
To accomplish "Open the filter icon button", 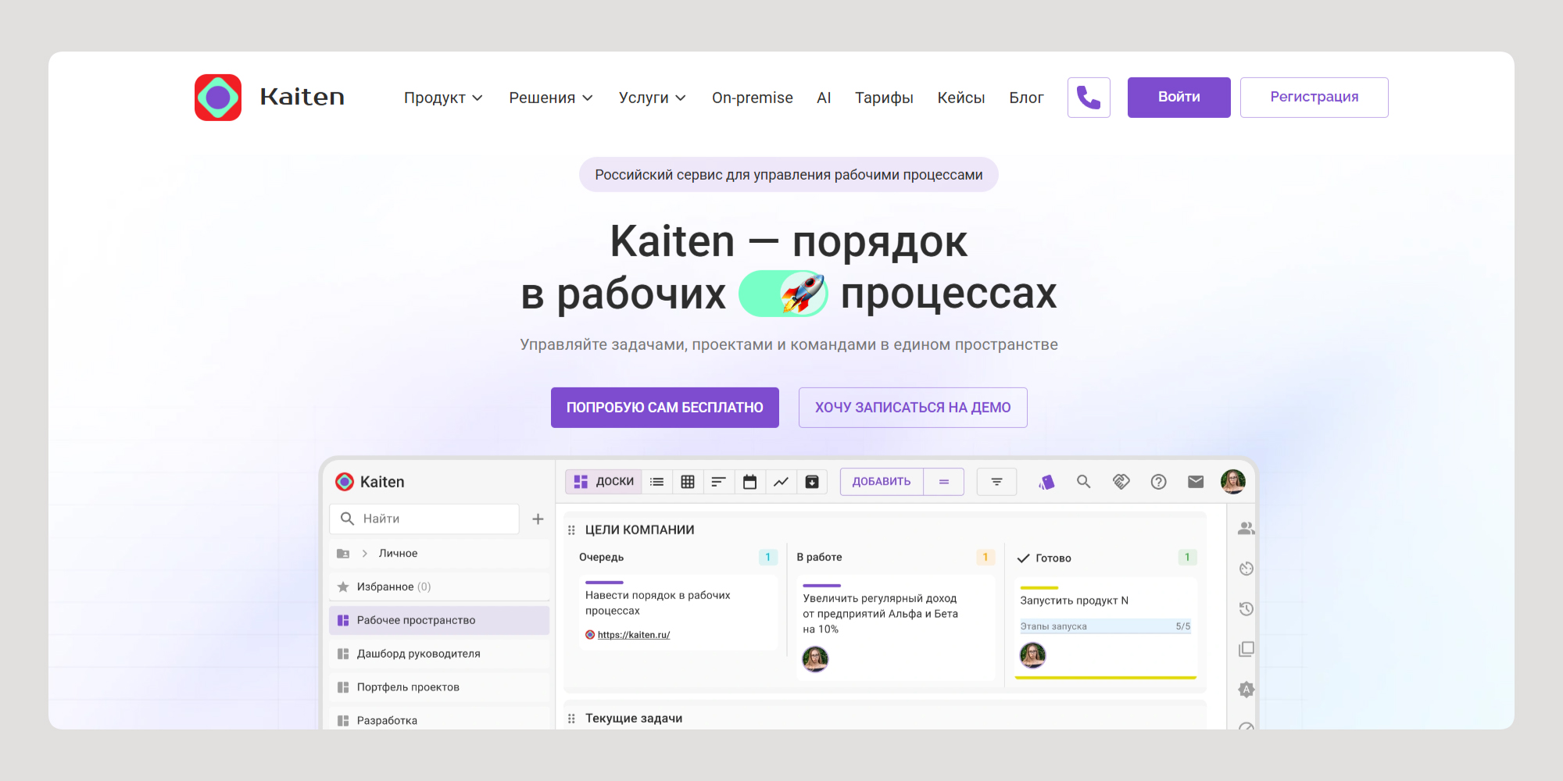I will click(996, 482).
